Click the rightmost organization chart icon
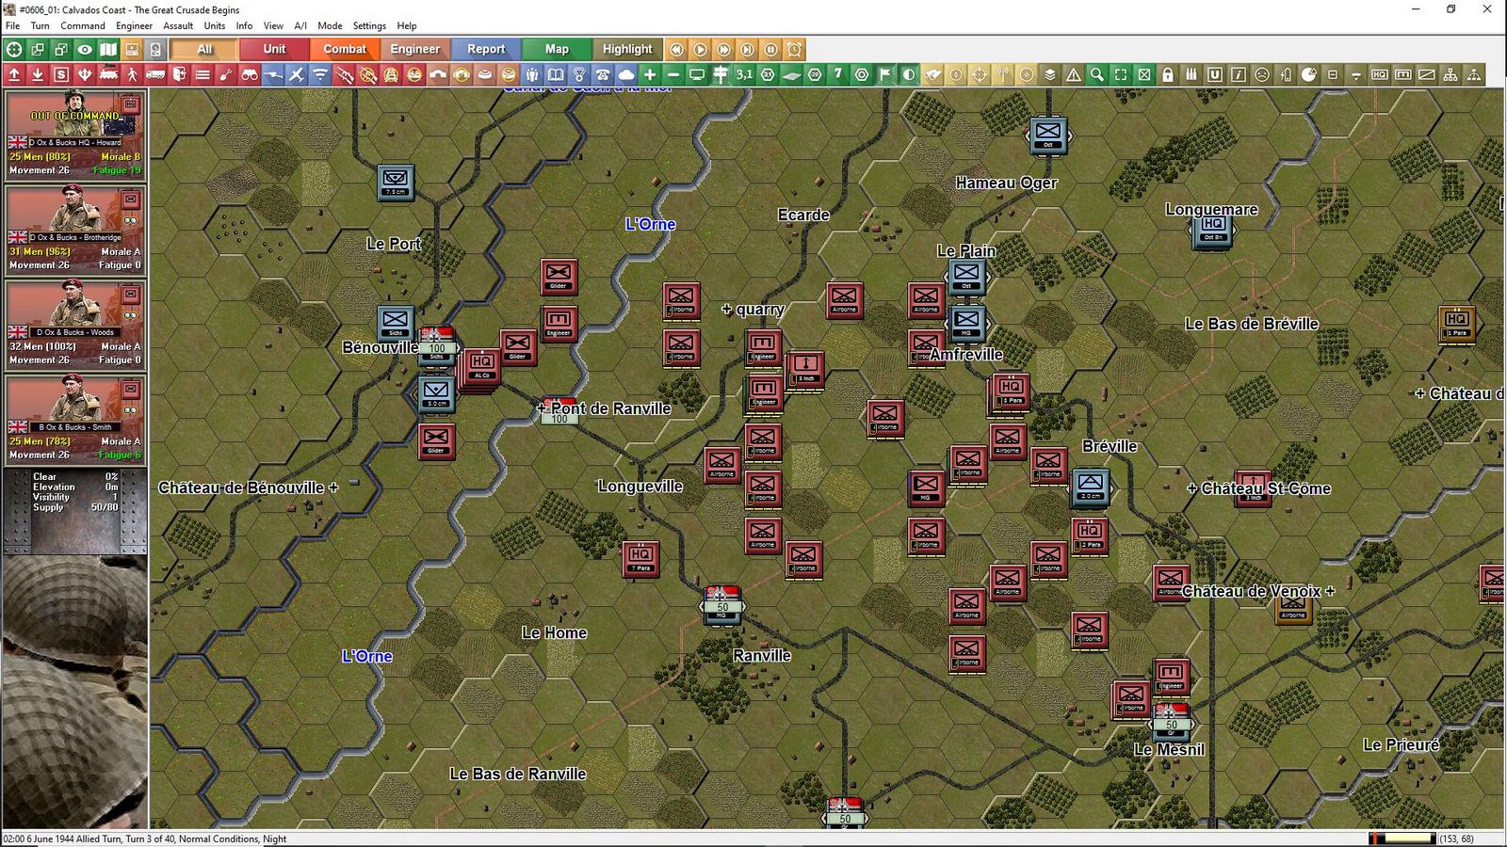Image resolution: width=1507 pixels, height=847 pixels. click(1474, 74)
